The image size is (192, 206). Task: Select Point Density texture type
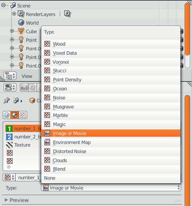click(111, 80)
